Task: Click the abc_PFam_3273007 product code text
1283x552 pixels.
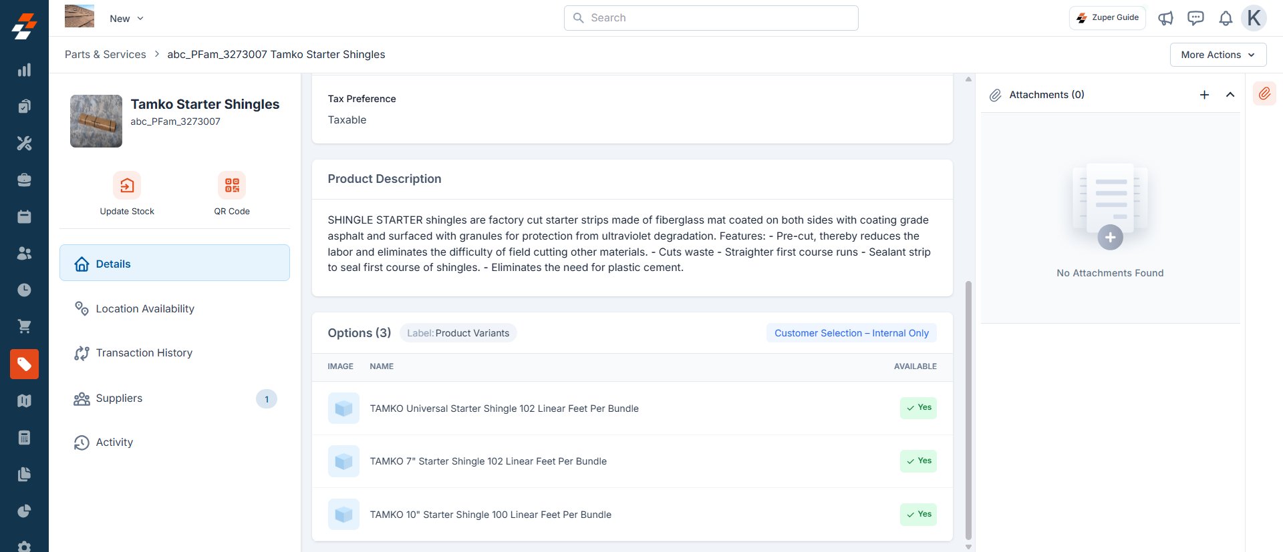Action: [175, 121]
